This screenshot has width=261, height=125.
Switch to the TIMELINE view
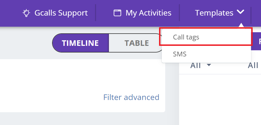point(80,43)
